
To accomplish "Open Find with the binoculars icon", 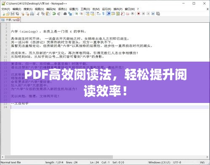I will 65,14.
